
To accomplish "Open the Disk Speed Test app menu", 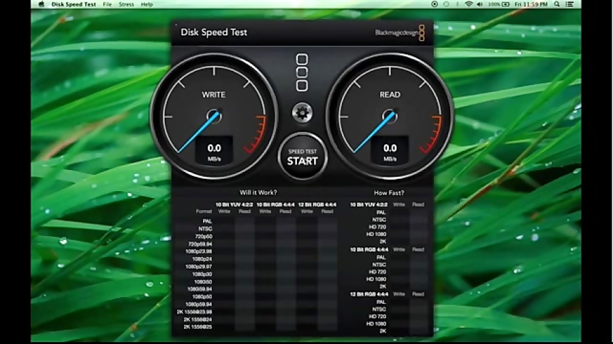I will point(72,4).
